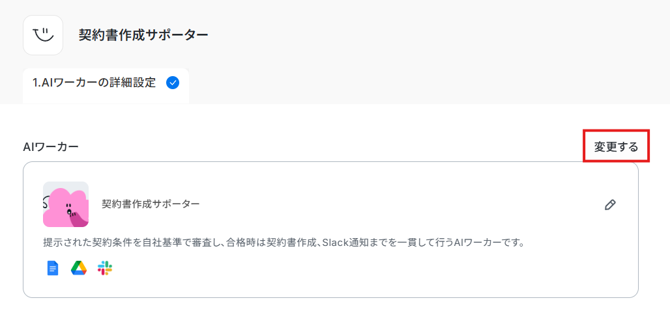Select the 1.AIワーカーの詳細設定 tab
Viewport: 670px width, 324px height.
106,83
